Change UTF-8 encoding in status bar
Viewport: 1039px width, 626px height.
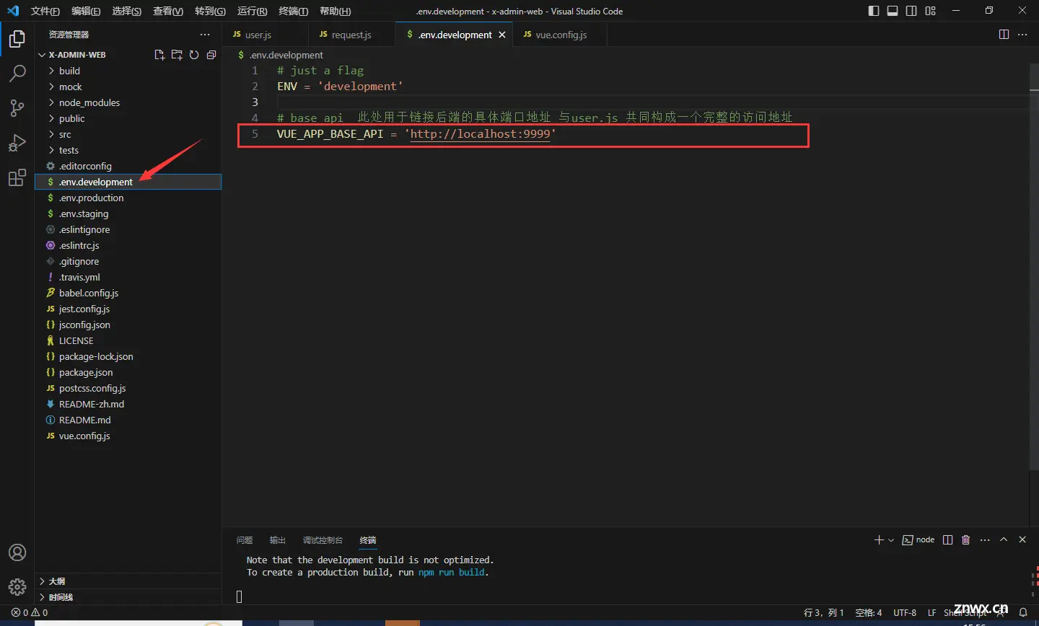coord(905,612)
